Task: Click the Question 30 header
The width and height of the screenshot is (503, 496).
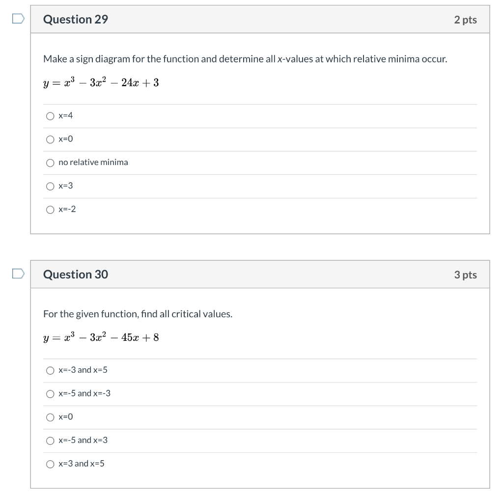Action: click(75, 275)
